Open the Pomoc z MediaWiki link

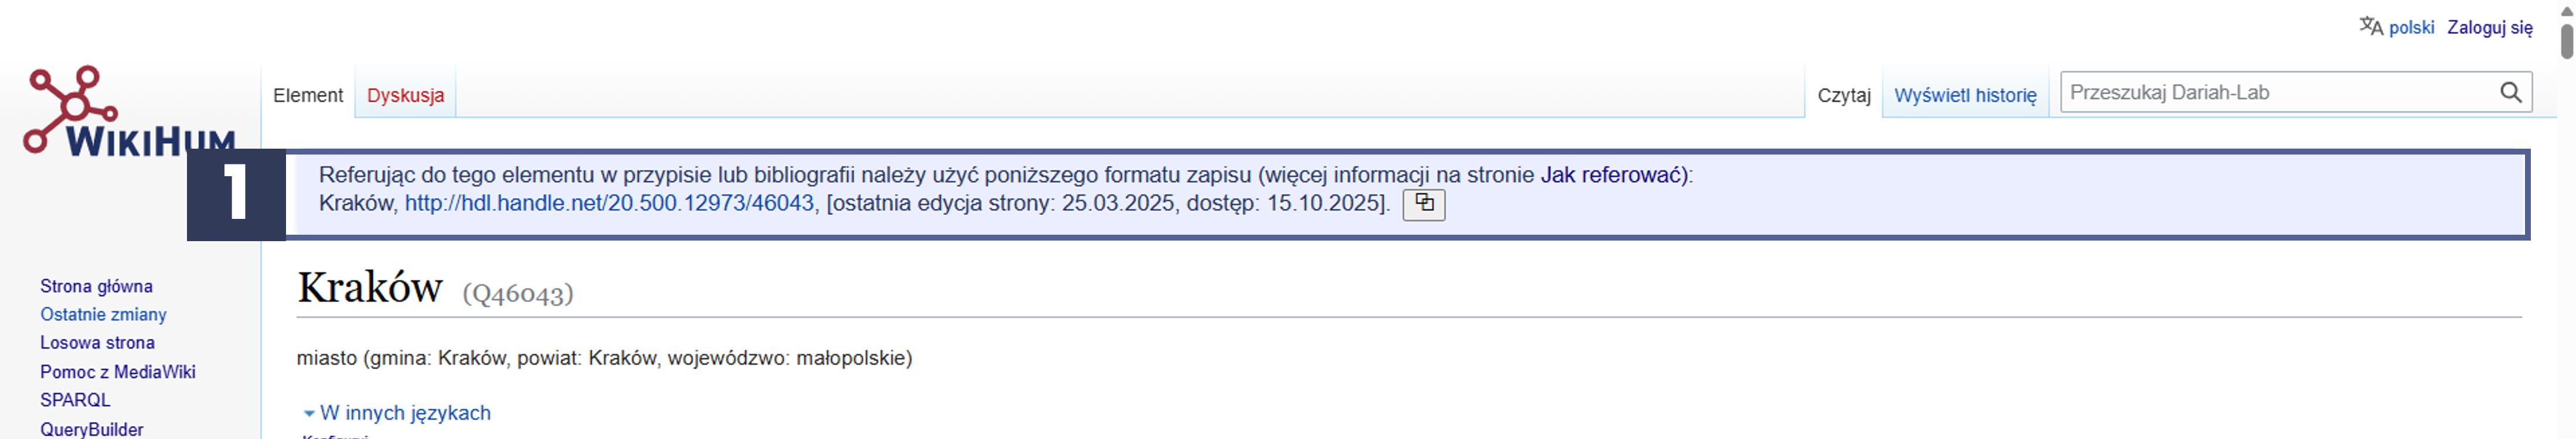(117, 372)
